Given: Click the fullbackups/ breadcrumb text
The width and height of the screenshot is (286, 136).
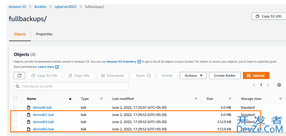Looking at the screenshot, I should [95, 7].
